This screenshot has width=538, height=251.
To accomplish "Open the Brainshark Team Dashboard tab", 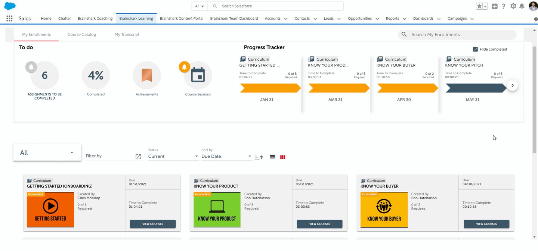I will point(234,18).
